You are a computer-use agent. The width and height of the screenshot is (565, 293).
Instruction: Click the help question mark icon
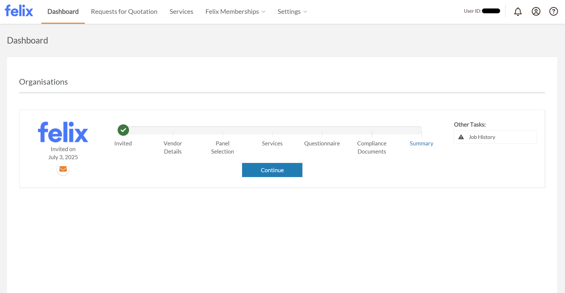click(x=553, y=11)
